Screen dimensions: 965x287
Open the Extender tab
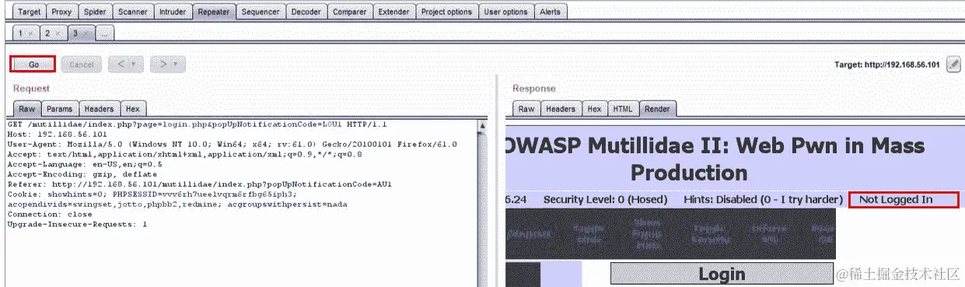coord(393,12)
